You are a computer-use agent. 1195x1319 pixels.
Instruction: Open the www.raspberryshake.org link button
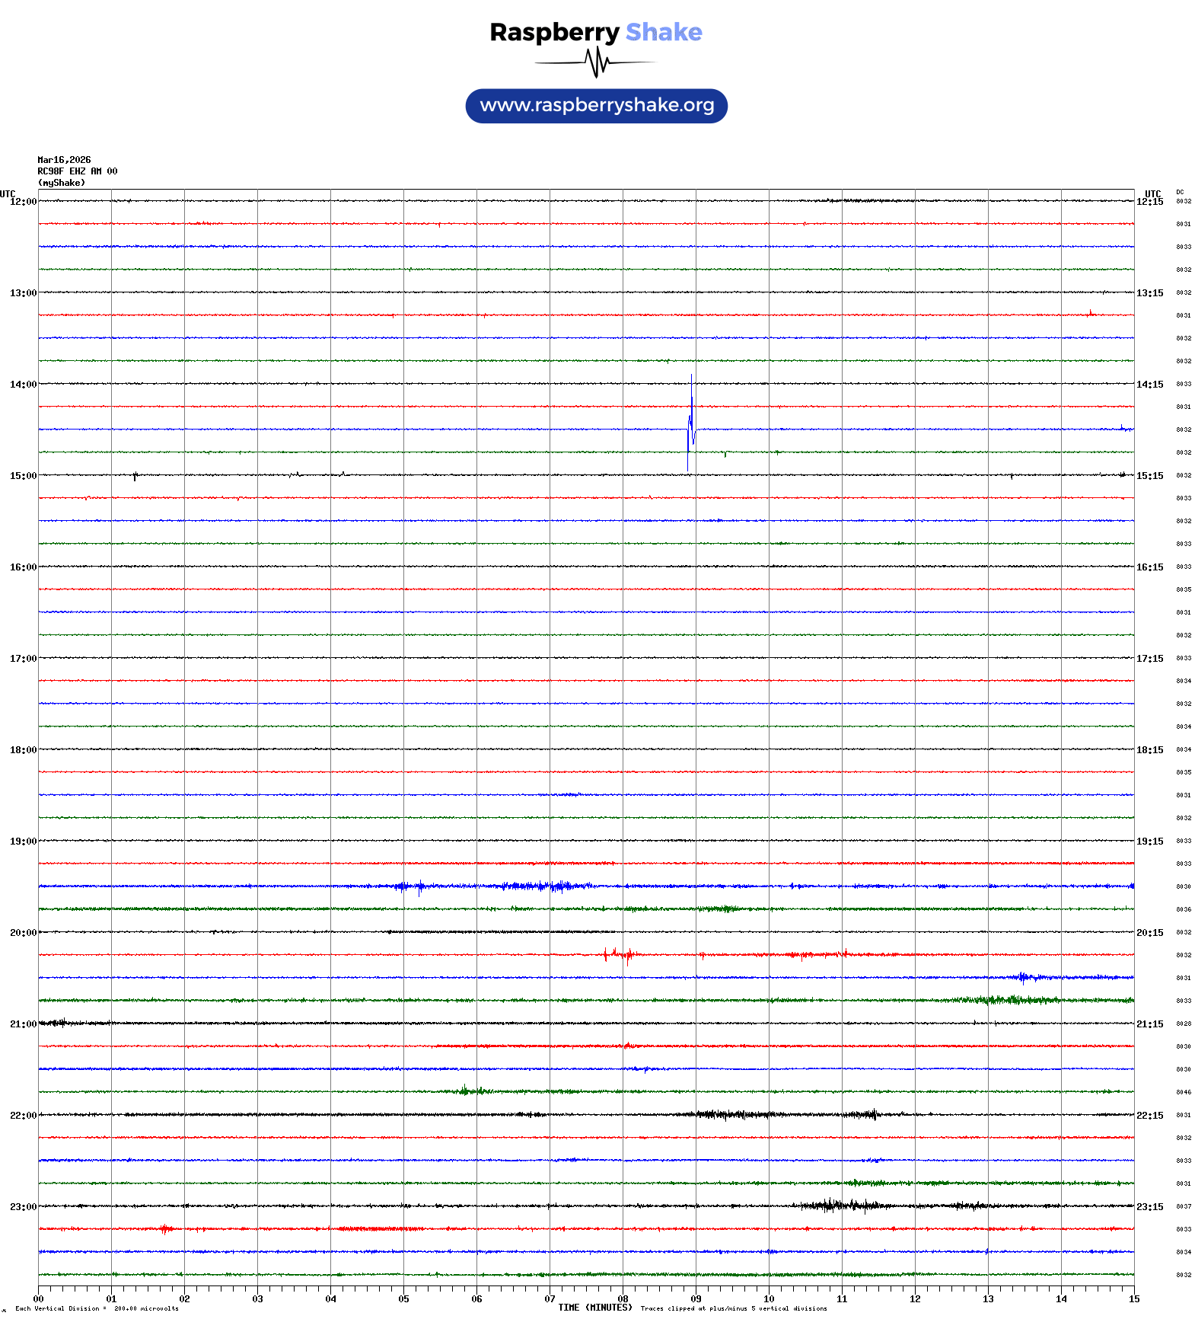point(596,105)
